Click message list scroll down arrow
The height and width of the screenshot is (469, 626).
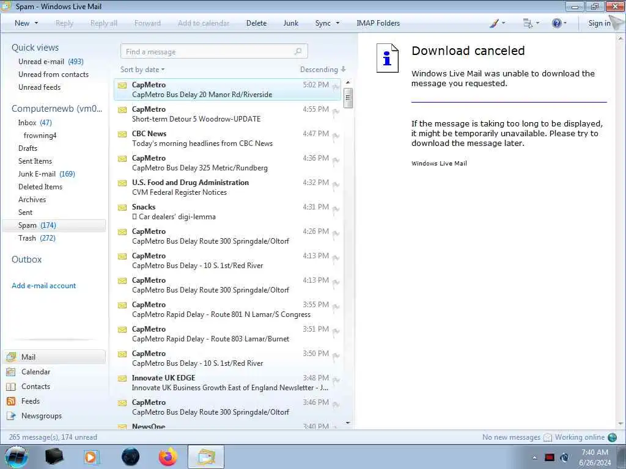pyautogui.click(x=348, y=423)
